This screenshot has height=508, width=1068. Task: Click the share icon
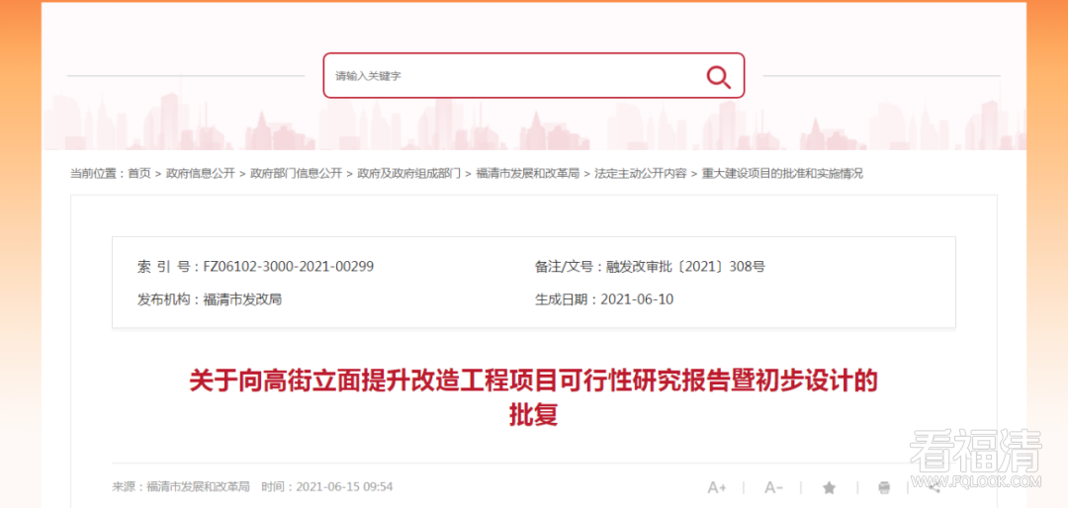(935, 487)
